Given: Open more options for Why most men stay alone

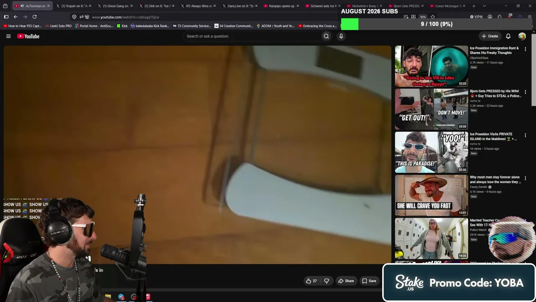Looking at the screenshot, I should (525, 178).
